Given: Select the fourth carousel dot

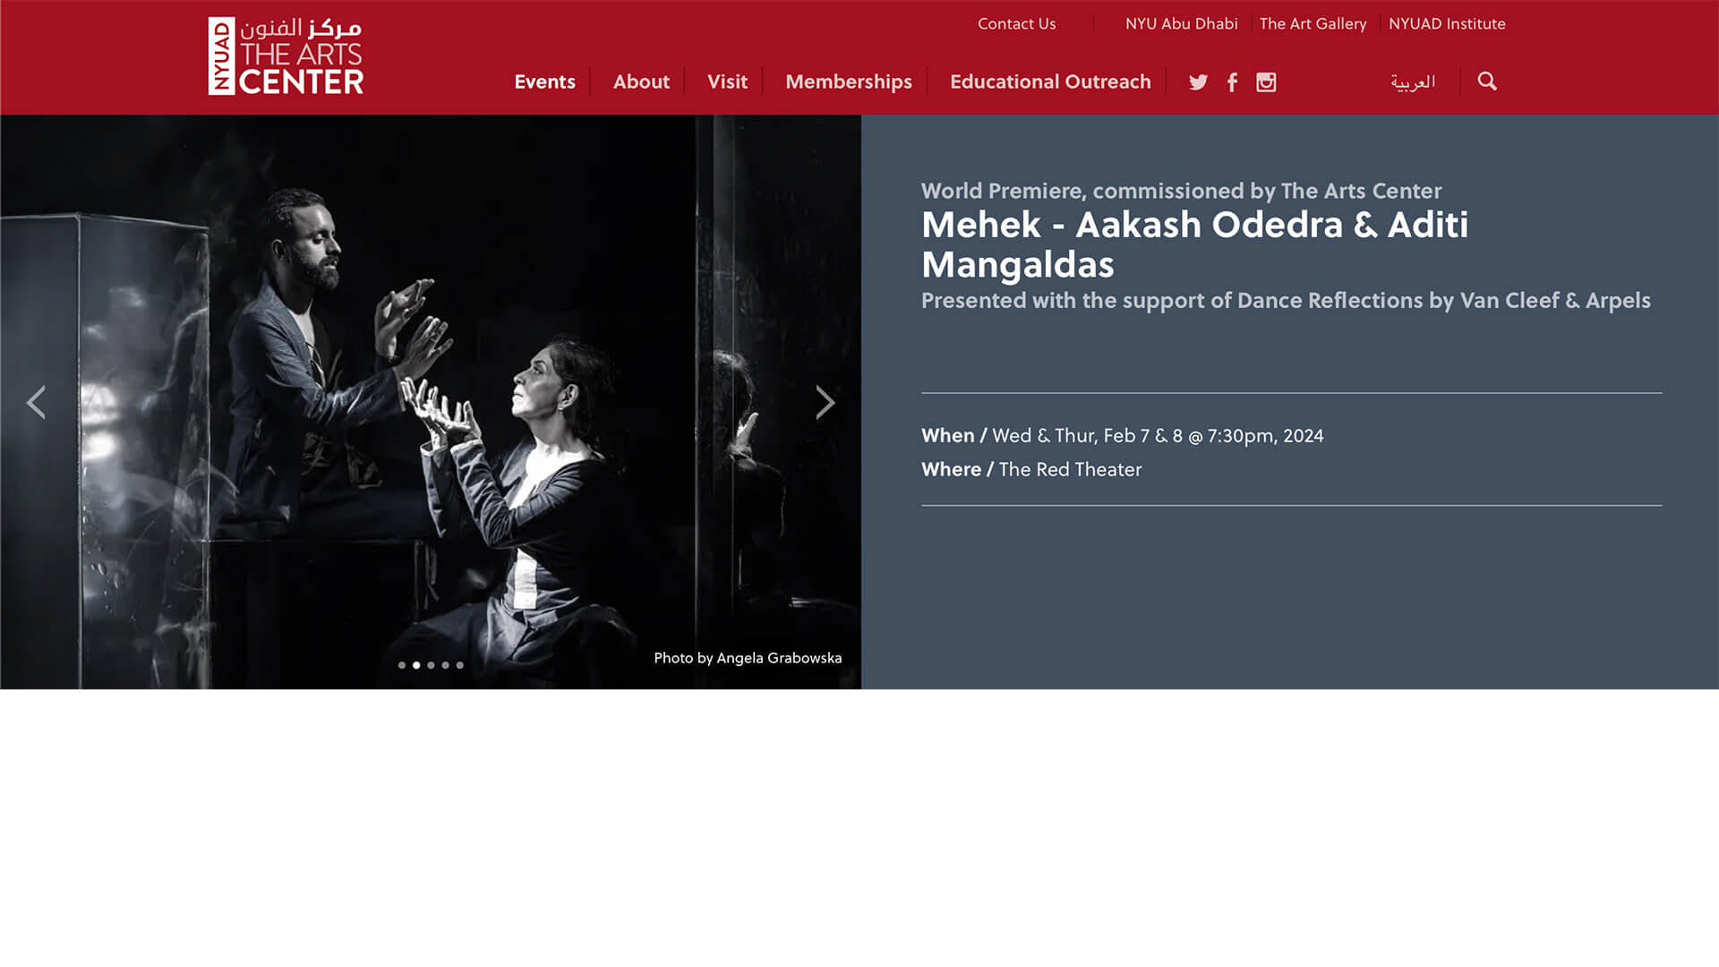Looking at the screenshot, I should (x=445, y=665).
